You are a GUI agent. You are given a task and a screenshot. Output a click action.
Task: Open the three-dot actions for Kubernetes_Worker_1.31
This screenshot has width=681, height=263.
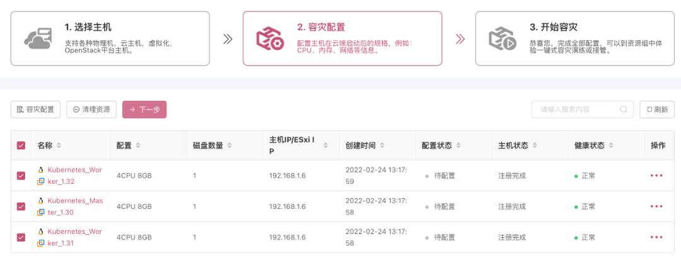[x=656, y=237]
